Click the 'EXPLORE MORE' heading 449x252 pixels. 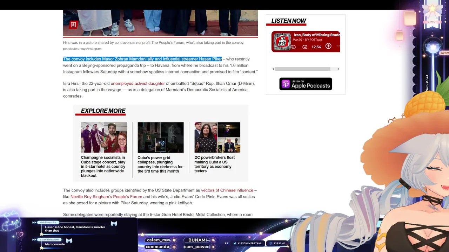[103, 111]
